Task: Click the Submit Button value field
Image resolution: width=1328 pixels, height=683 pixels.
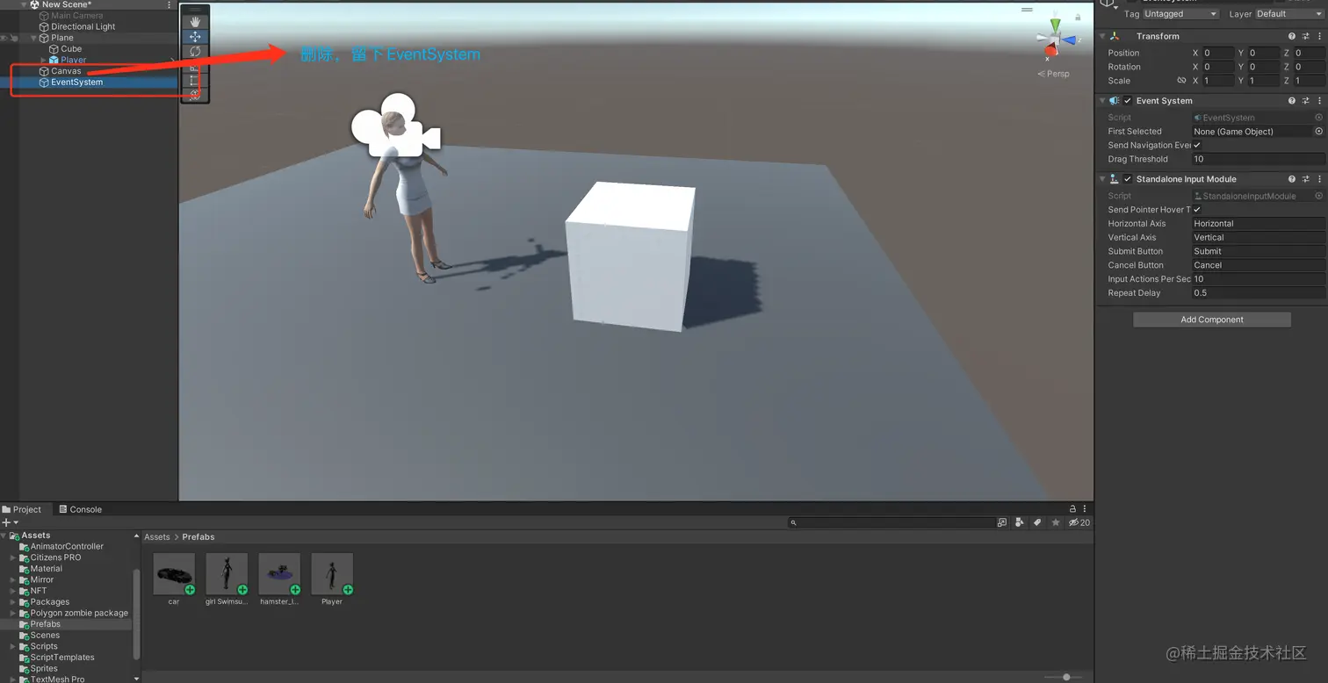Action: [1258, 251]
